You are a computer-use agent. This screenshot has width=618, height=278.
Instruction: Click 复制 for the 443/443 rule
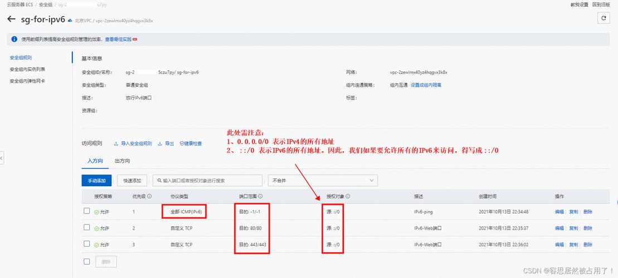coord(573,245)
